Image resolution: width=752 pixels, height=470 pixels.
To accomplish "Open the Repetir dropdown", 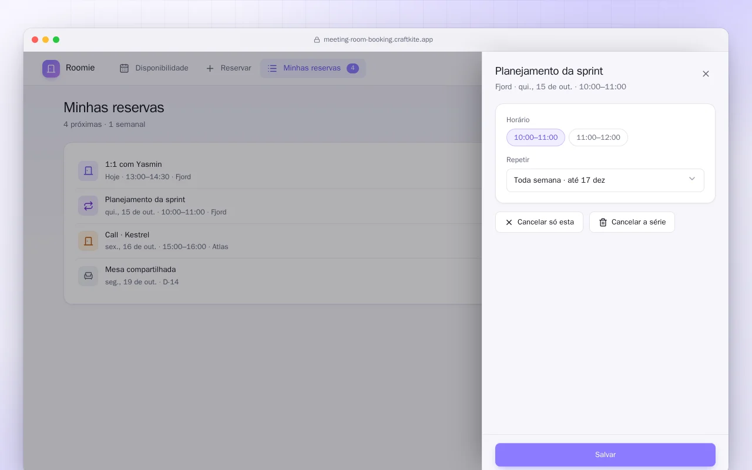I will 605,180.
